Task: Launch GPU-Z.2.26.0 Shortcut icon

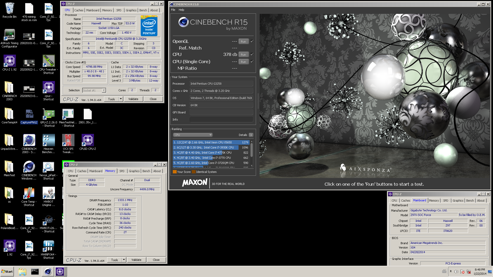Action: tap(49, 117)
